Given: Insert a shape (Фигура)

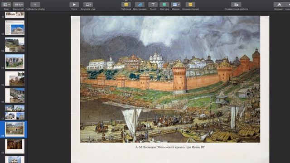Looking at the screenshot, I should click(164, 5).
